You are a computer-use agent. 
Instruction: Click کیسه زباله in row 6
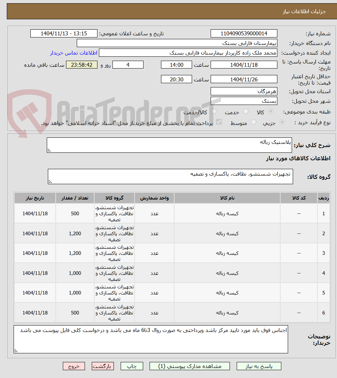[x=227, y=313]
